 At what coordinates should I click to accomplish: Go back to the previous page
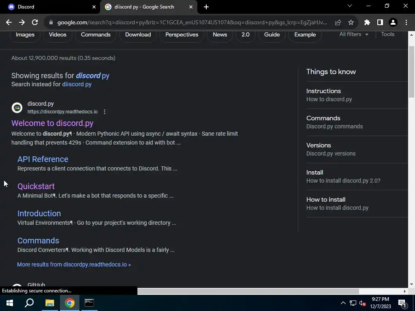tap(9, 23)
